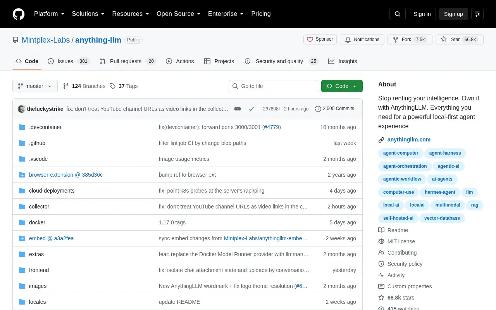Screen dimensions: 496x310
Task: Open the Pricing link
Action: click(x=261, y=14)
